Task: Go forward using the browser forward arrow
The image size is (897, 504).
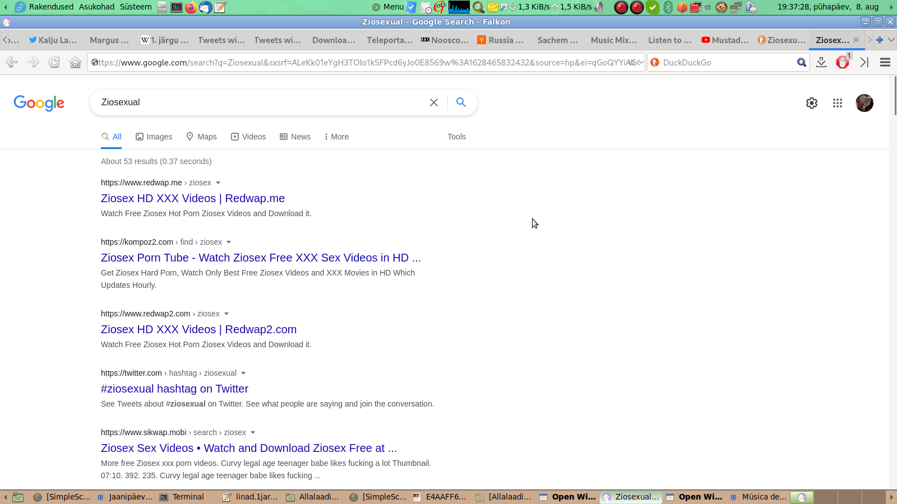Action: [33, 62]
